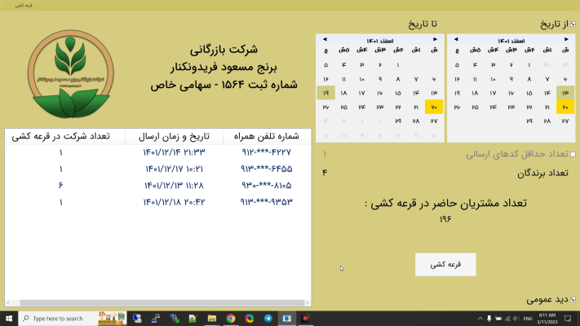The width and height of the screenshot is (580, 326).
Task: Sort by 'شماره تلفن همراه' column header
Action: pos(267,136)
